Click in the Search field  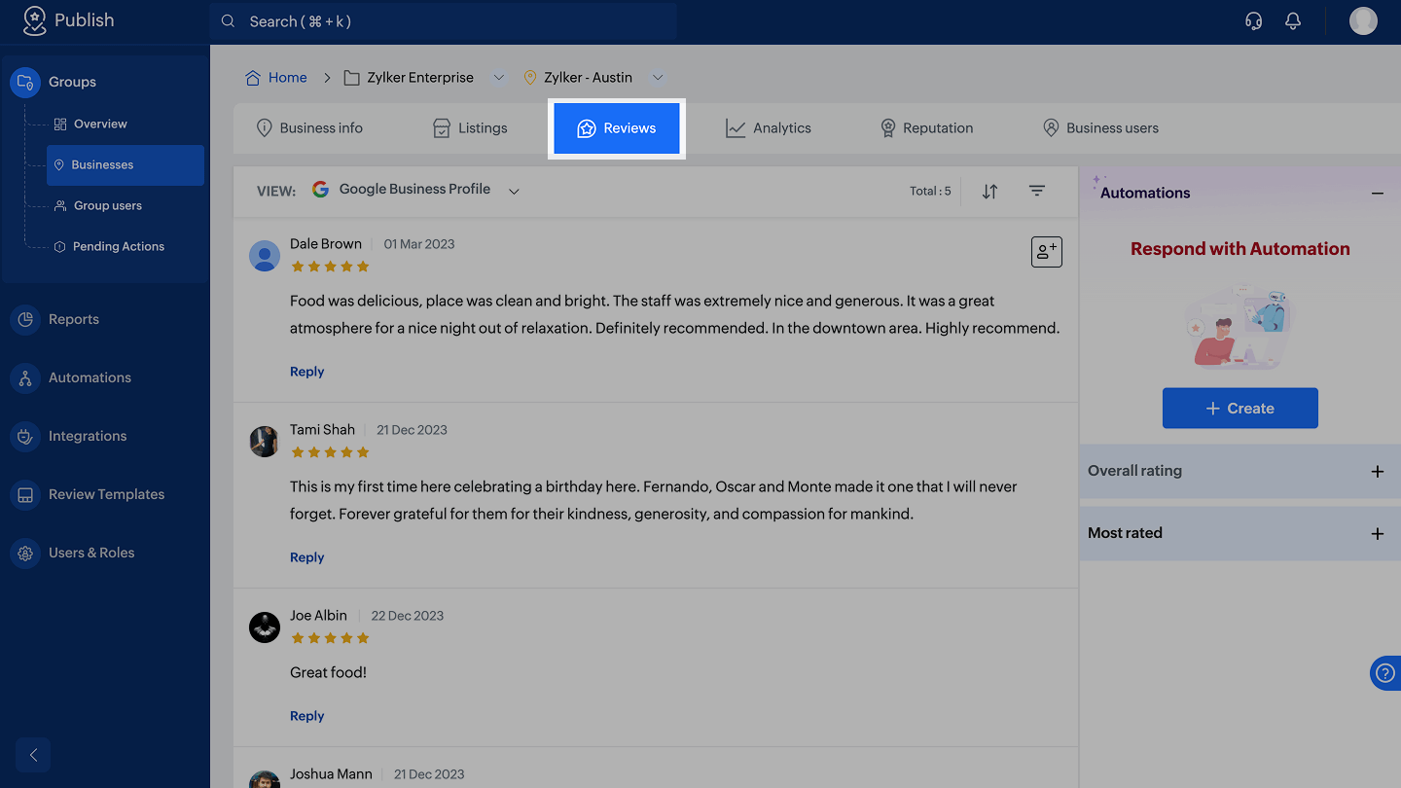[444, 21]
